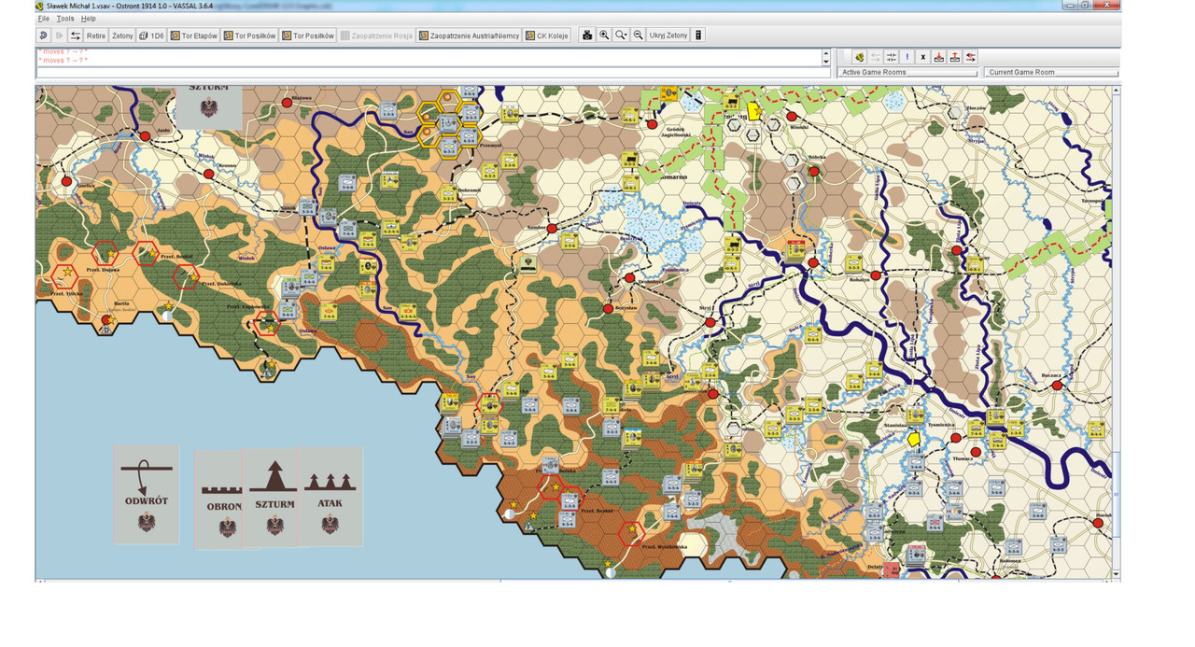The width and height of the screenshot is (1195, 647).
Task: Roll the 1D6 die
Action: (151, 35)
